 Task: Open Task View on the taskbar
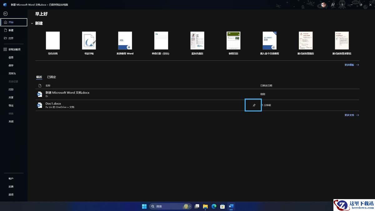click(x=197, y=206)
